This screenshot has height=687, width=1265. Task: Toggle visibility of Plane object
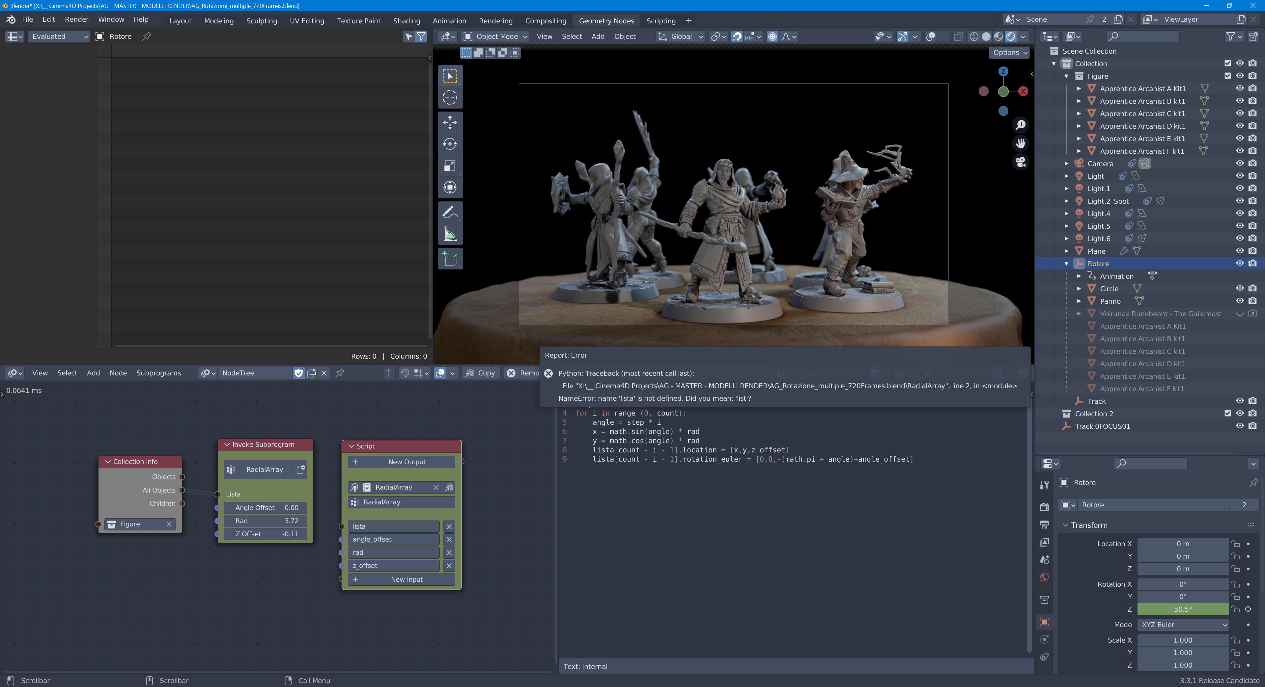pyautogui.click(x=1239, y=251)
